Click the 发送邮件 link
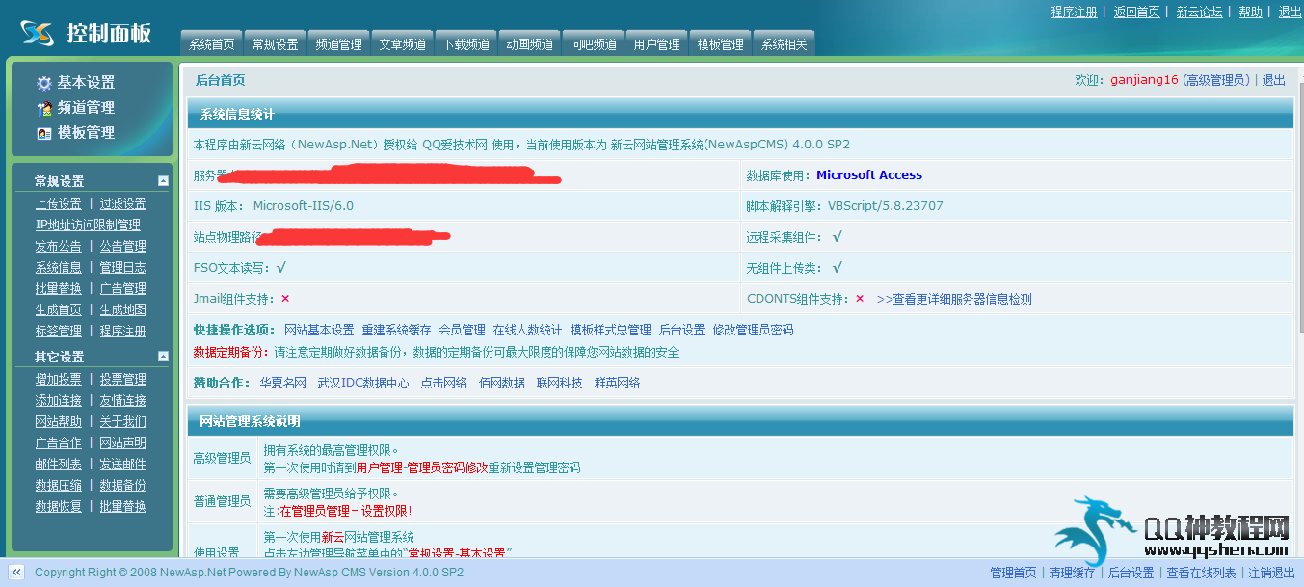Screen dimensions: 1304x587 point(123,464)
